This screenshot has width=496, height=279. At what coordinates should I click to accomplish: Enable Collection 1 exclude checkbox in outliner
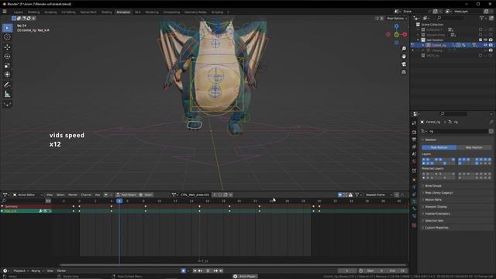480,29
